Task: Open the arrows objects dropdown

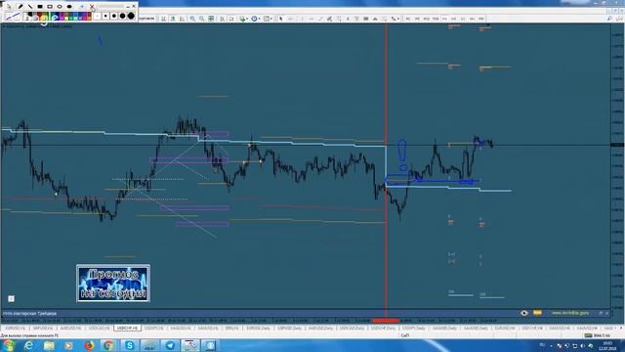Action: pos(395,19)
